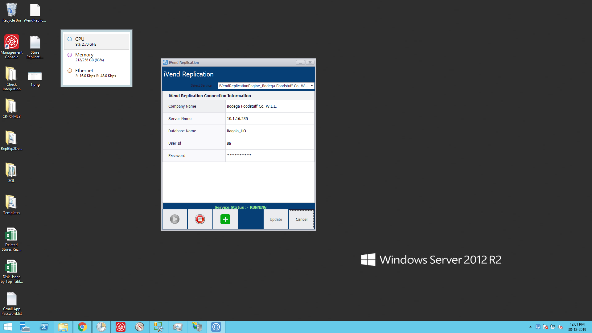Click the red stop service button

pos(200,219)
